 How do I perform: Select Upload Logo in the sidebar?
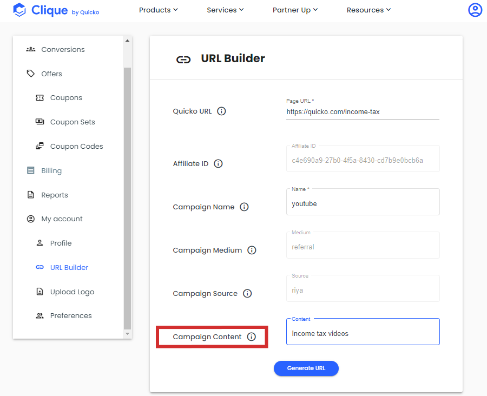pyautogui.click(x=65, y=292)
